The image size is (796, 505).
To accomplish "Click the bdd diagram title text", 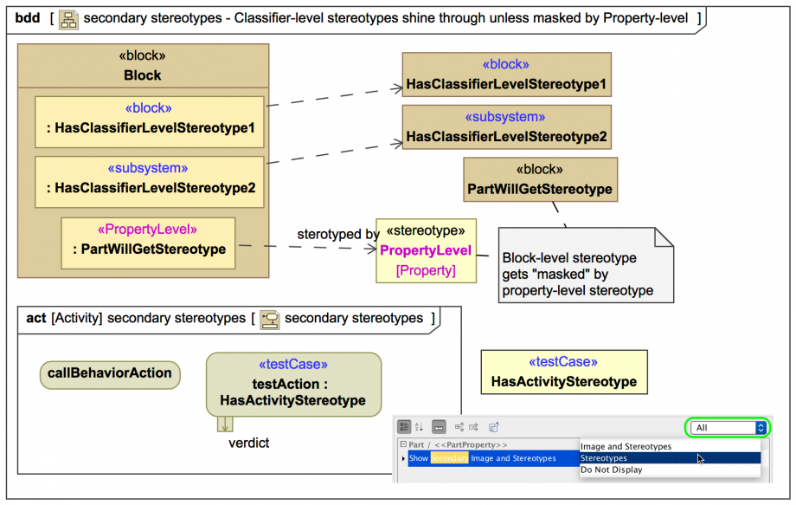I will coord(386,18).
